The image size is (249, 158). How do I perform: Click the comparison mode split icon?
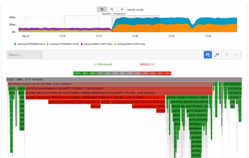click(x=102, y=9)
